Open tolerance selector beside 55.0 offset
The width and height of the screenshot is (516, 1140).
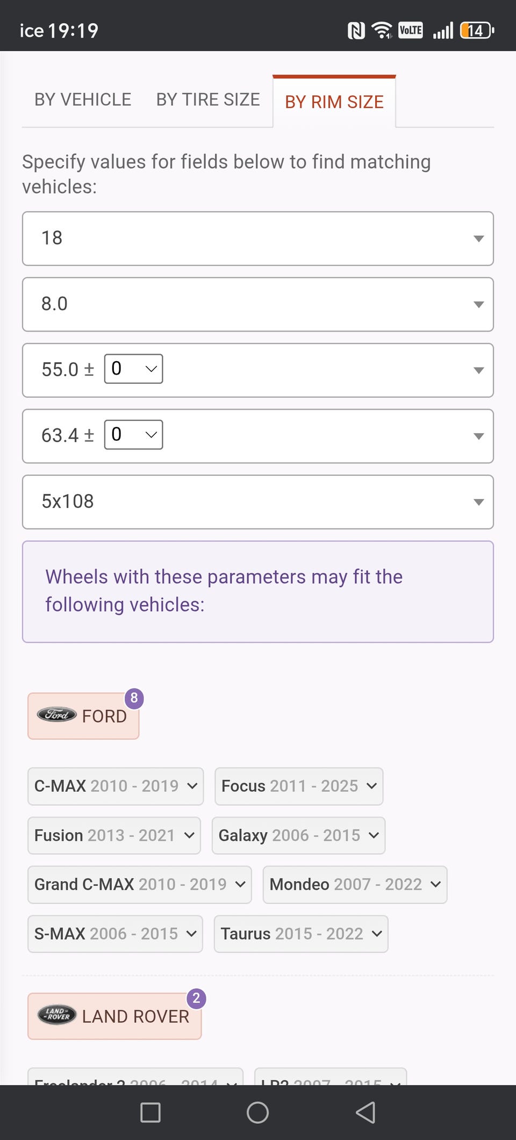[133, 369]
